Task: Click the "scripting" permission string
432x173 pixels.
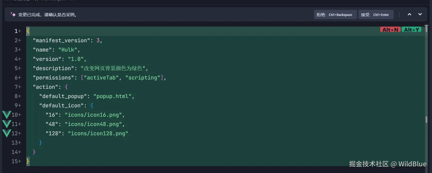Action: coord(143,78)
